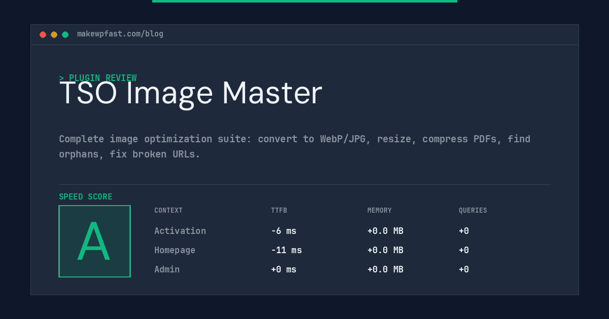Click Homepage memory value '+0.0 MB'
609x319 pixels.
point(385,250)
